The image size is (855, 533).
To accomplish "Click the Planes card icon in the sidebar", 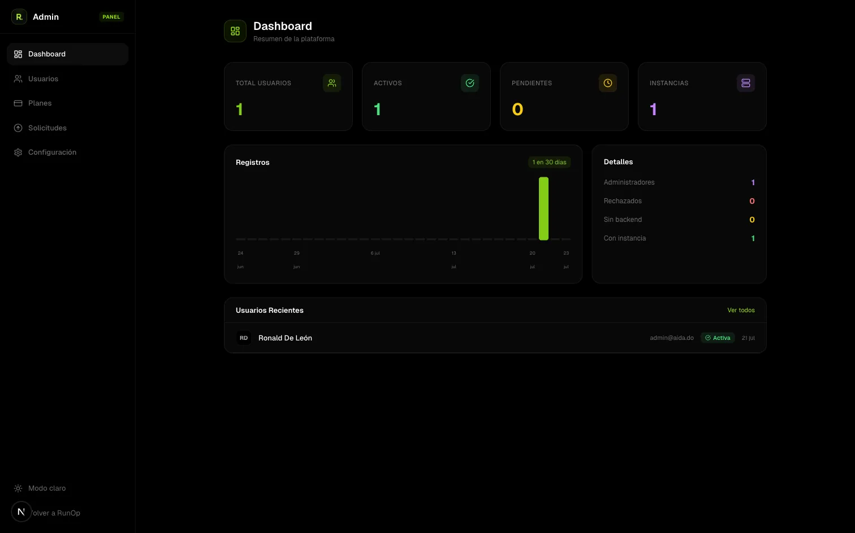I will pyautogui.click(x=18, y=103).
